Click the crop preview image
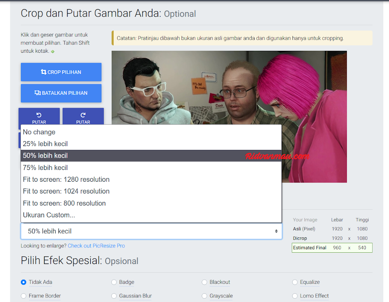The image size is (389, 302). pos(229,117)
